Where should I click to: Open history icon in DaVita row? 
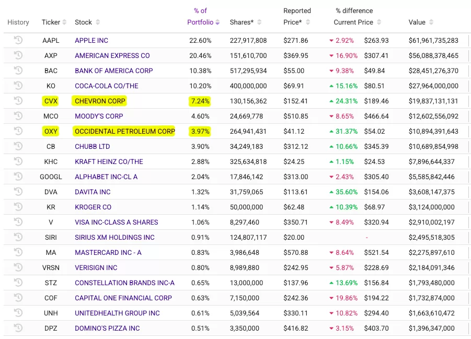coord(18,192)
